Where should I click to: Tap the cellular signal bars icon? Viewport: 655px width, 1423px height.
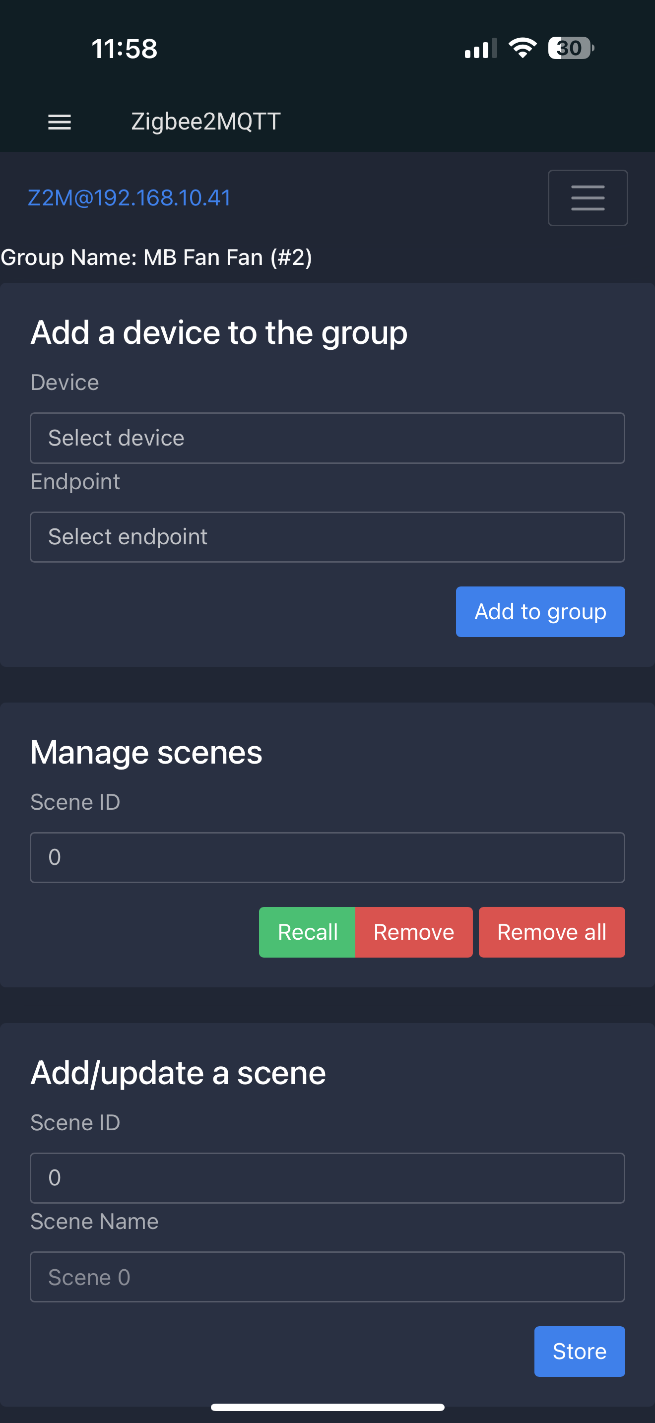click(x=480, y=49)
